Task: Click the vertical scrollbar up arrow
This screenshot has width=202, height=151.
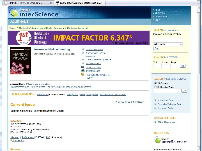Action: 199,8
